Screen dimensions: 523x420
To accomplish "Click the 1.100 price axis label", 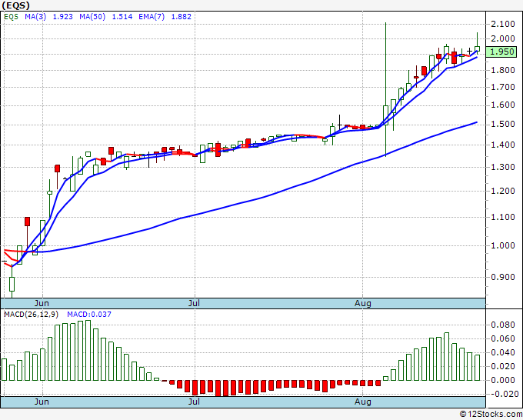I will click(503, 217).
